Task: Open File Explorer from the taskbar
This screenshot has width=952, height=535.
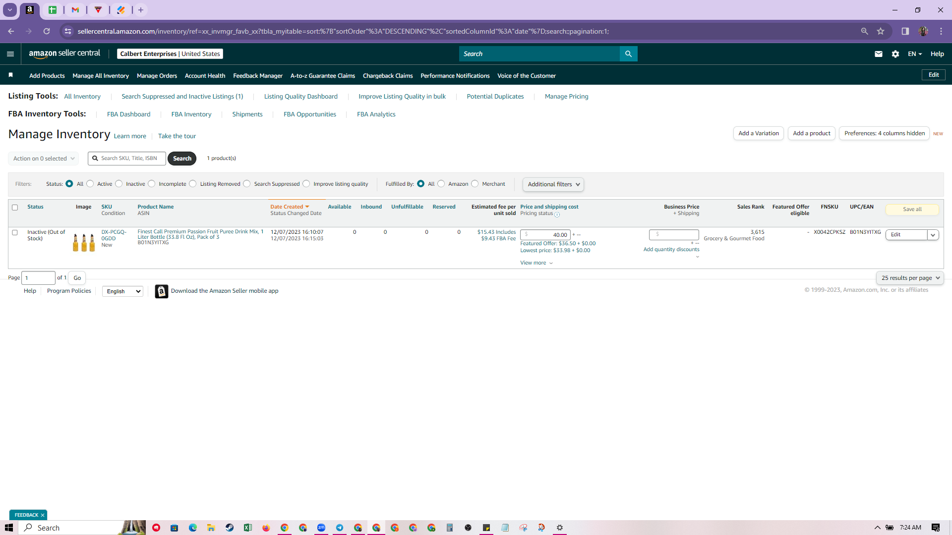Action: click(x=211, y=528)
